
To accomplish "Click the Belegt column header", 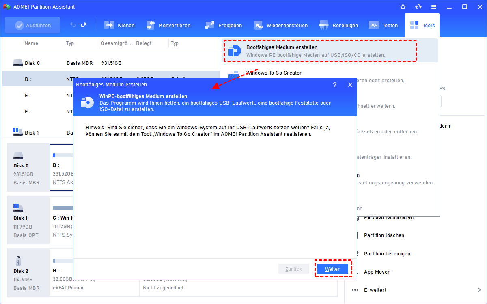I will point(144,43).
